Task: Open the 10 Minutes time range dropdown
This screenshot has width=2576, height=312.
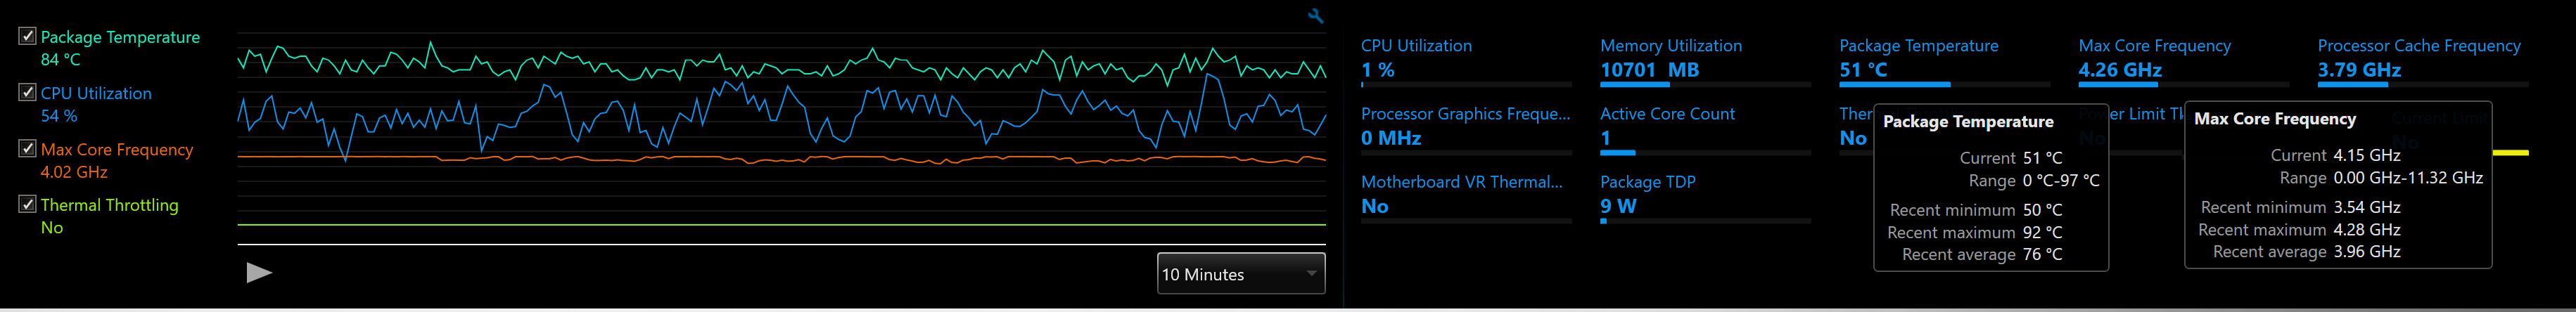Action: [1241, 274]
